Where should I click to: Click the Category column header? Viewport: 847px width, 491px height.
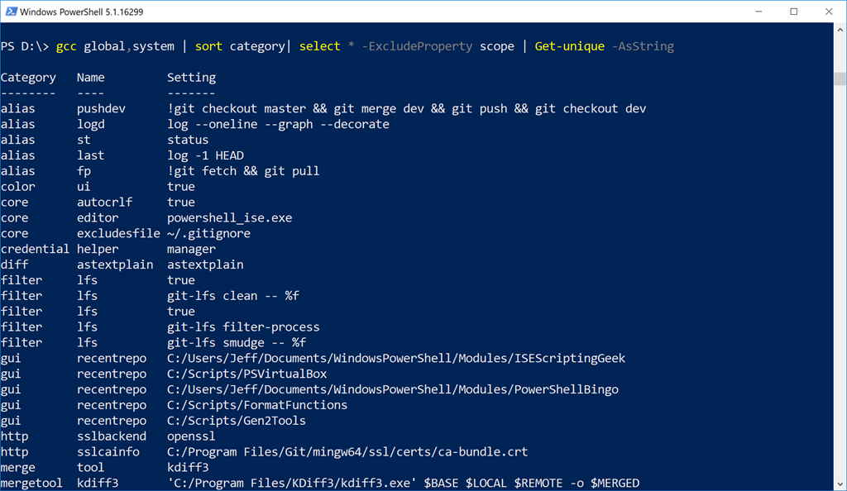[x=28, y=78]
